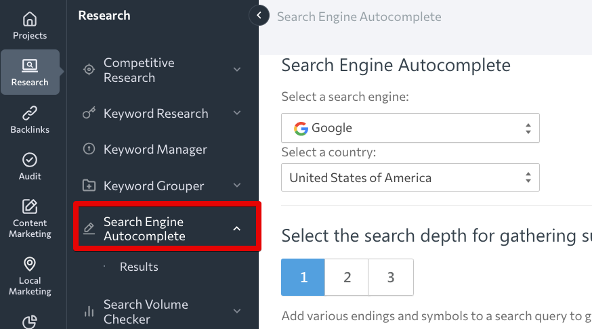This screenshot has height=329, width=592.
Task: Expand the Keyword Grouper submenu
Action: click(x=237, y=185)
